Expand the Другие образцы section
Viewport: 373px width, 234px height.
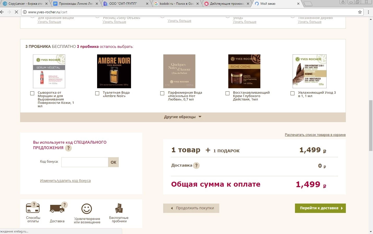[x=183, y=117]
